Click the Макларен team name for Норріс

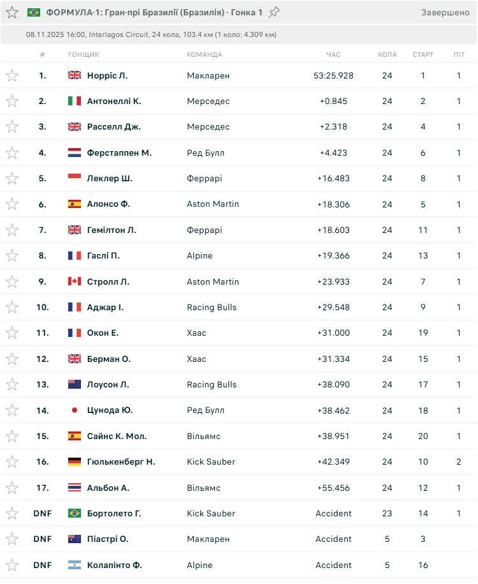[208, 75]
